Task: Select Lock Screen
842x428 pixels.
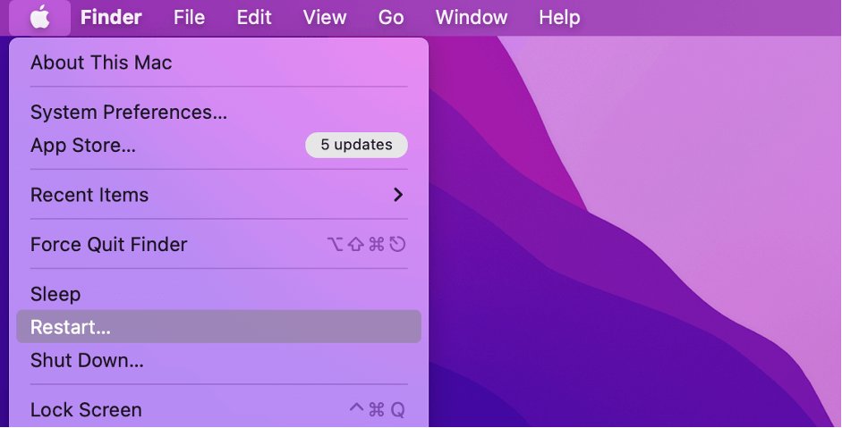Action: click(x=86, y=410)
